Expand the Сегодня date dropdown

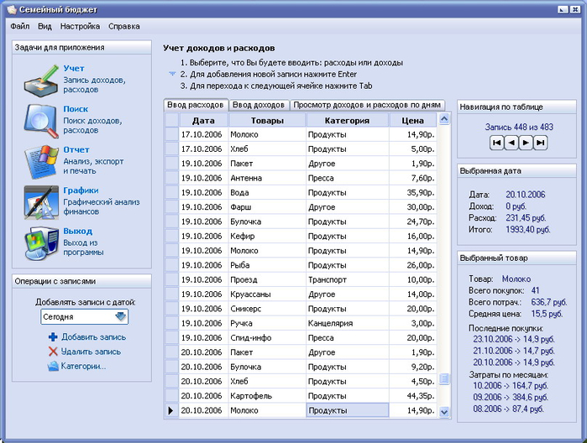(x=121, y=317)
